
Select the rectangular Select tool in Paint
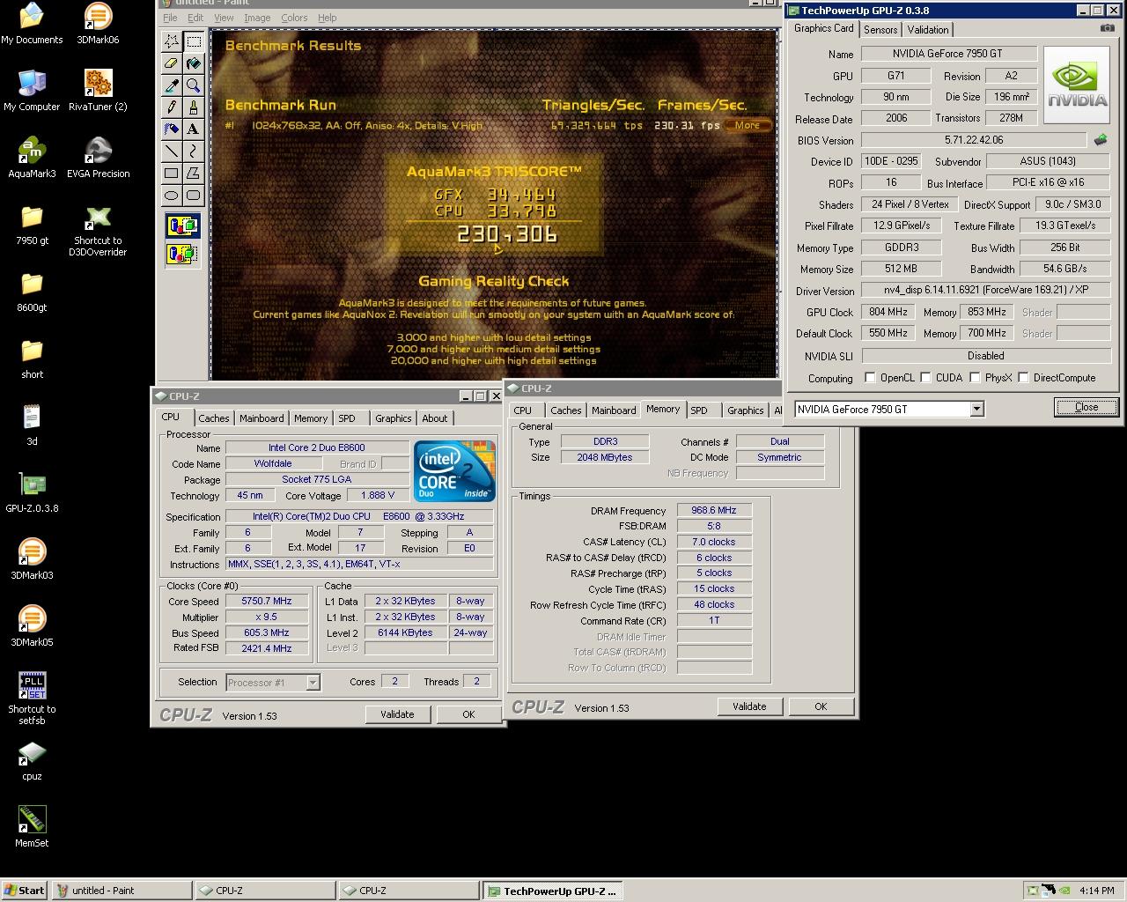click(194, 41)
